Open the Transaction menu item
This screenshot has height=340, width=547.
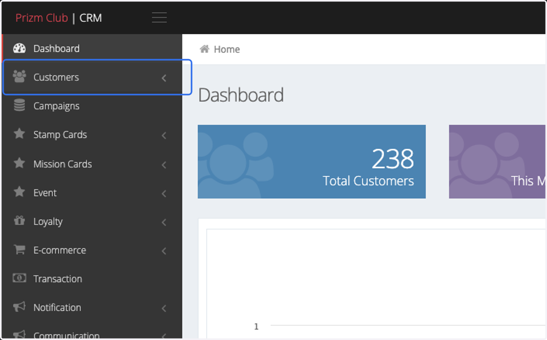coord(92,278)
